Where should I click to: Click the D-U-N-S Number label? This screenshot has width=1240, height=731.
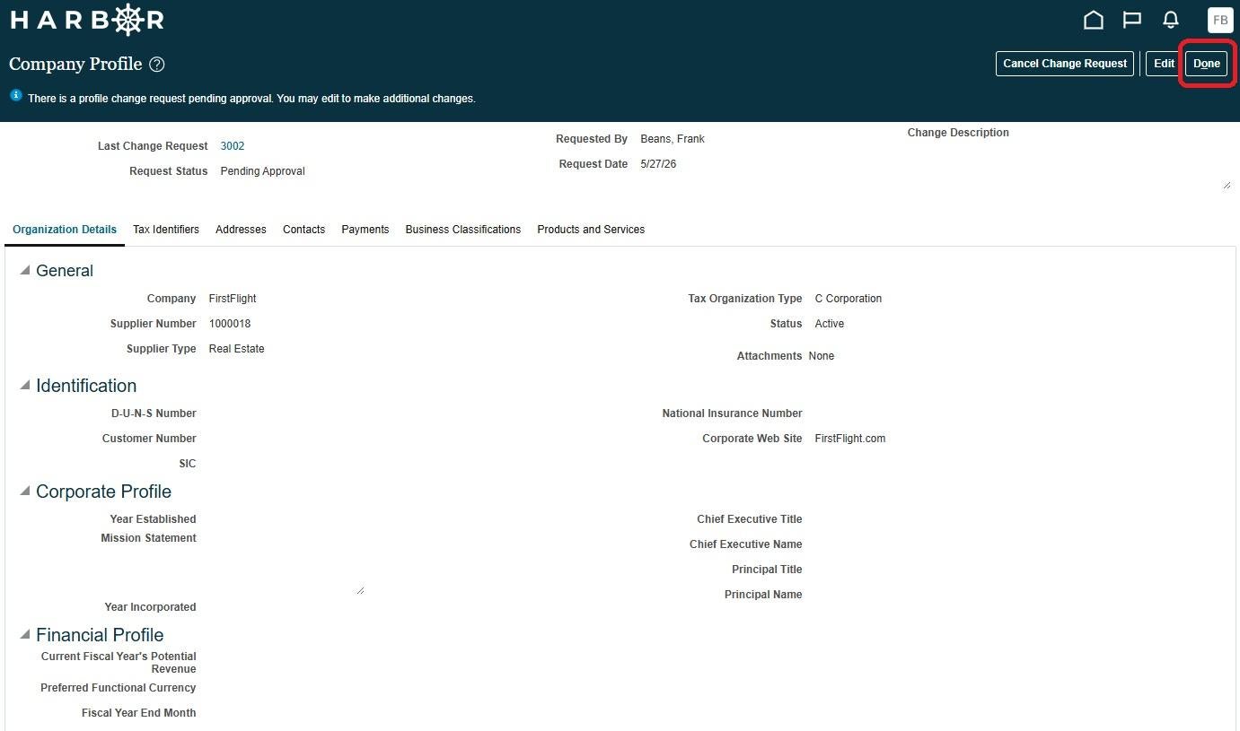(x=154, y=413)
